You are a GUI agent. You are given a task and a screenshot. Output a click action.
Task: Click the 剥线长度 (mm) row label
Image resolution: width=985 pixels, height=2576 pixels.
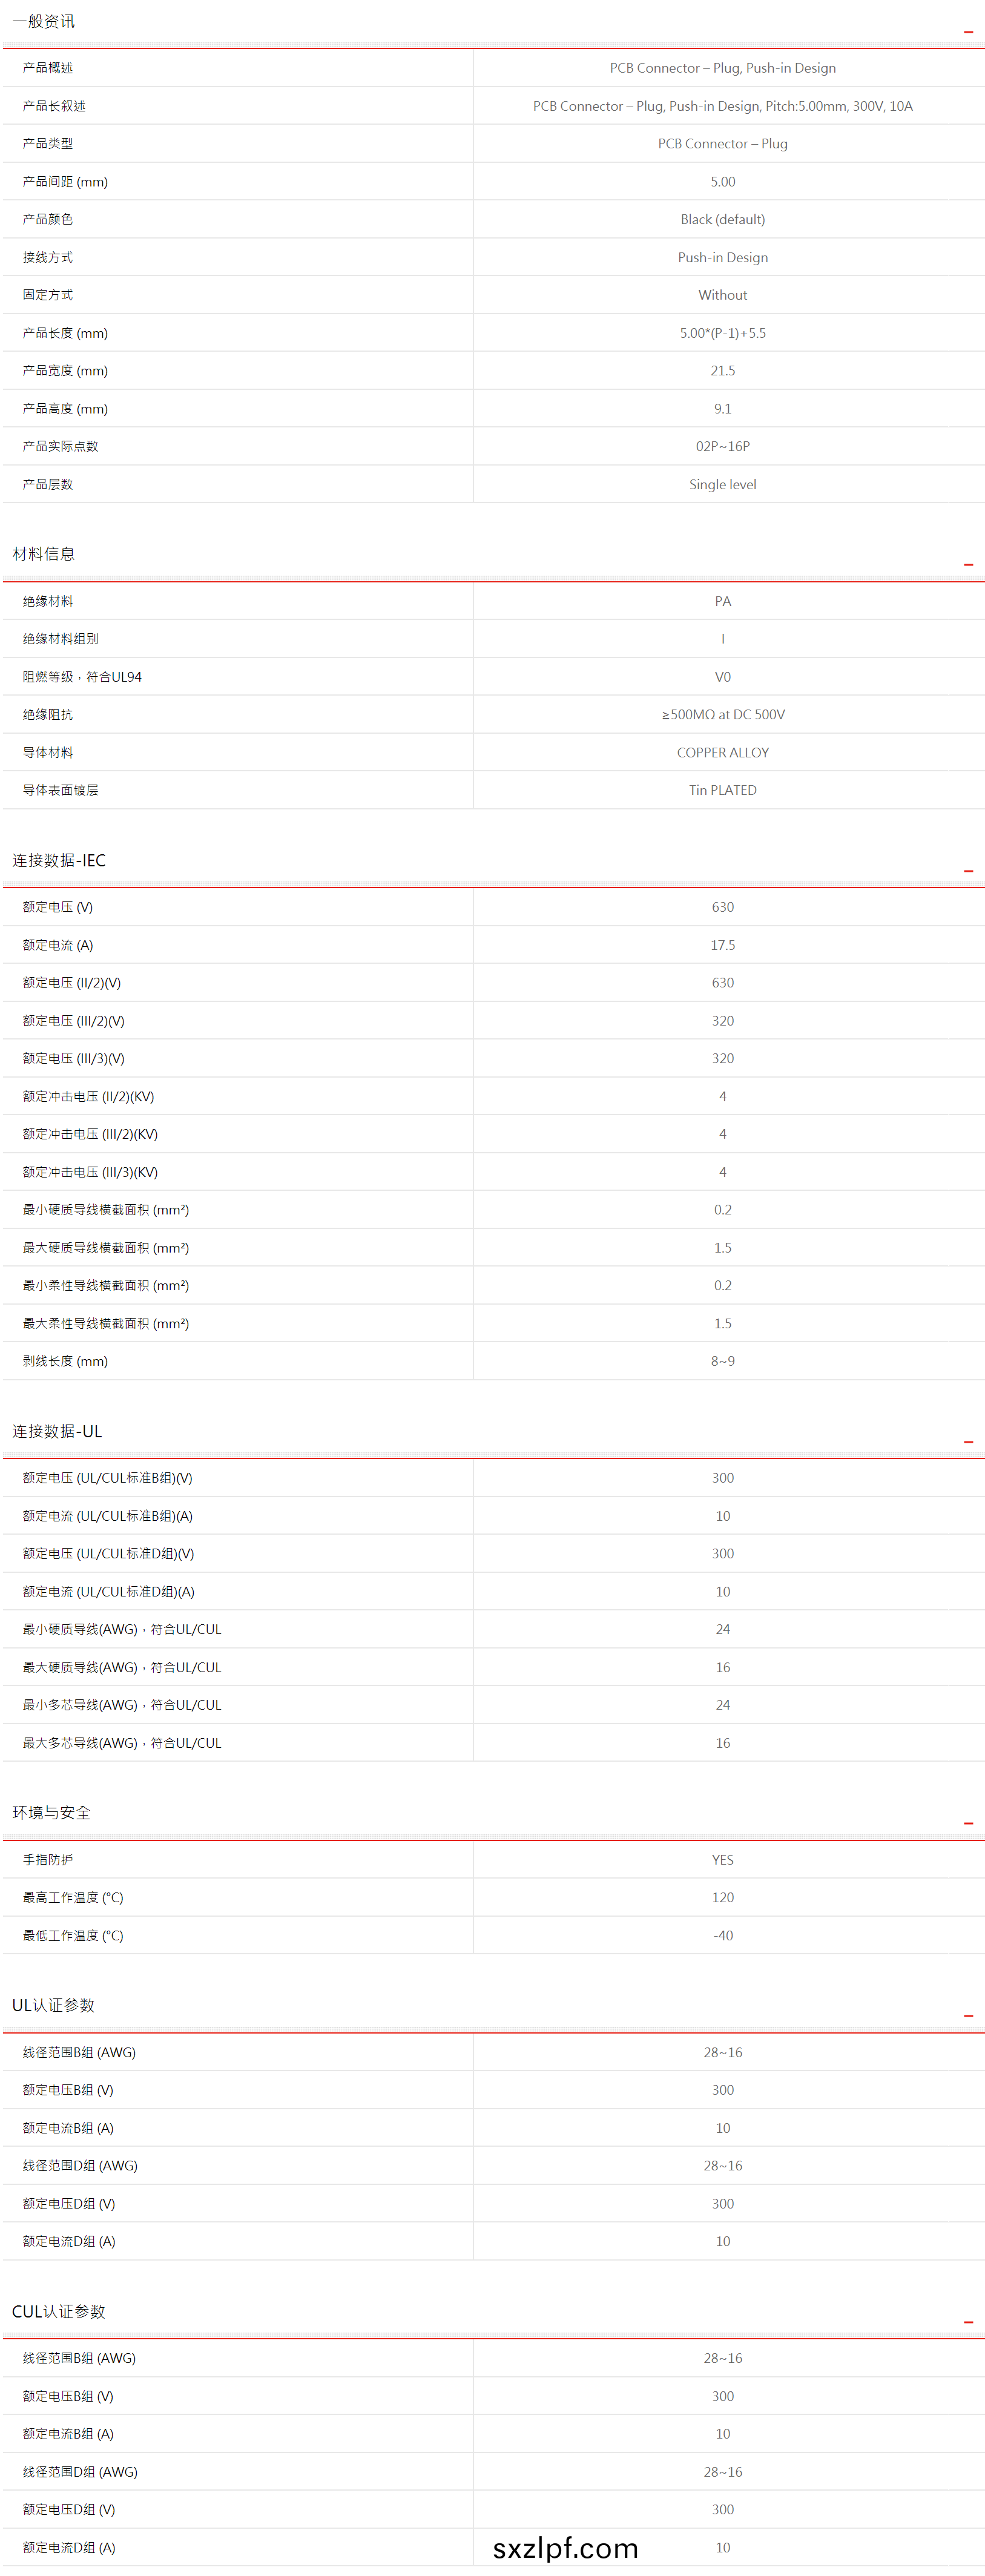click(65, 1361)
